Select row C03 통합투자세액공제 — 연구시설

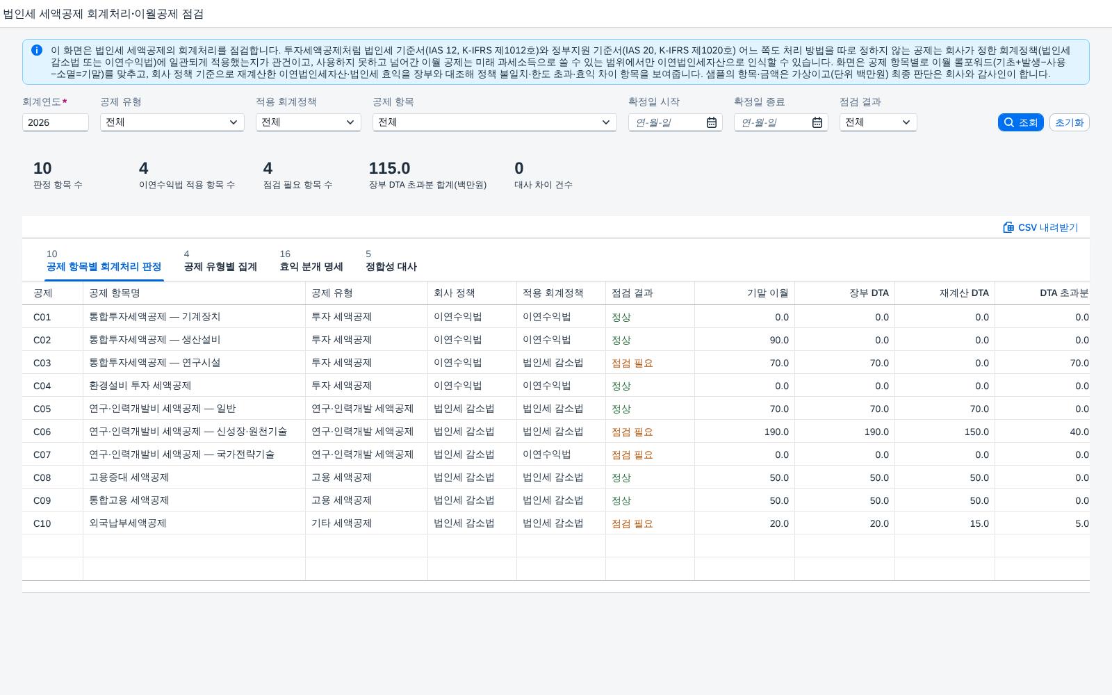tap(556, 363)
